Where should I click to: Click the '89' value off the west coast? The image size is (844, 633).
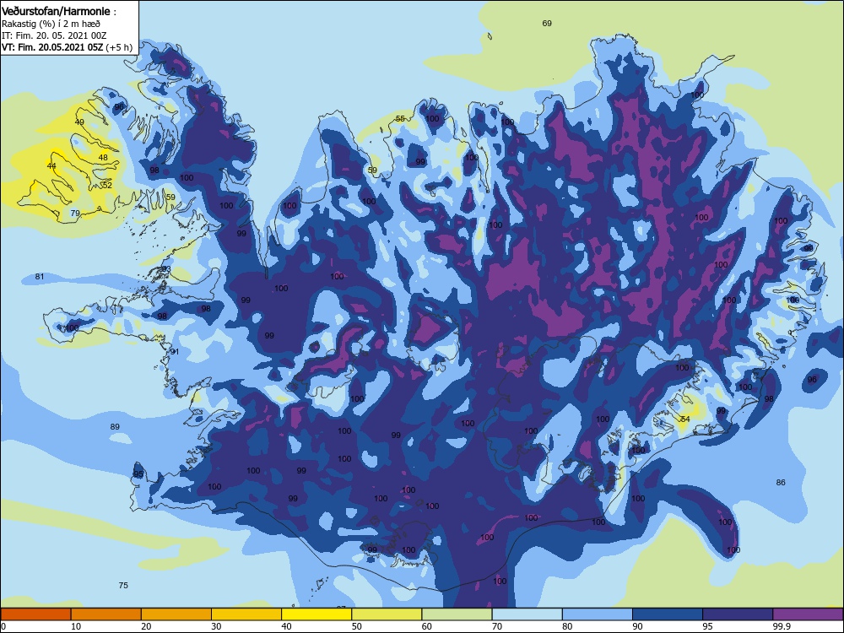[115, 427]
